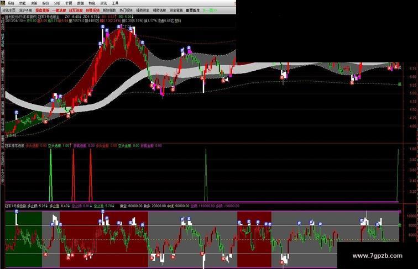This screenshot has height=269, width=418.
Task: Open the 数据 menu
Action: click(x=81, y=3)
